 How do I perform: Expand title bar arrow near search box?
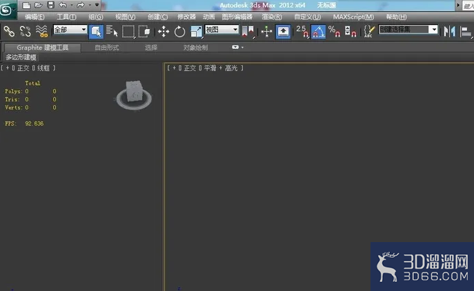(458, 5)
